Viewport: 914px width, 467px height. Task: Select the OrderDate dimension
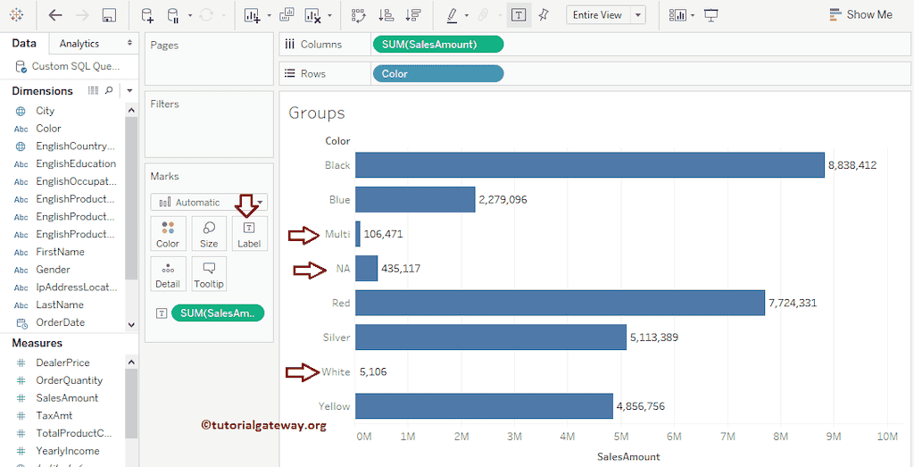(x=60, y=322)
